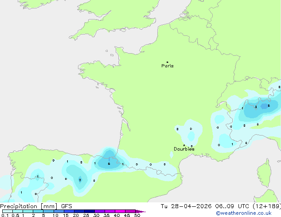The image size is (281, 217).
Task: Click the "06..09 UTC" time range text
Action: 233,206
